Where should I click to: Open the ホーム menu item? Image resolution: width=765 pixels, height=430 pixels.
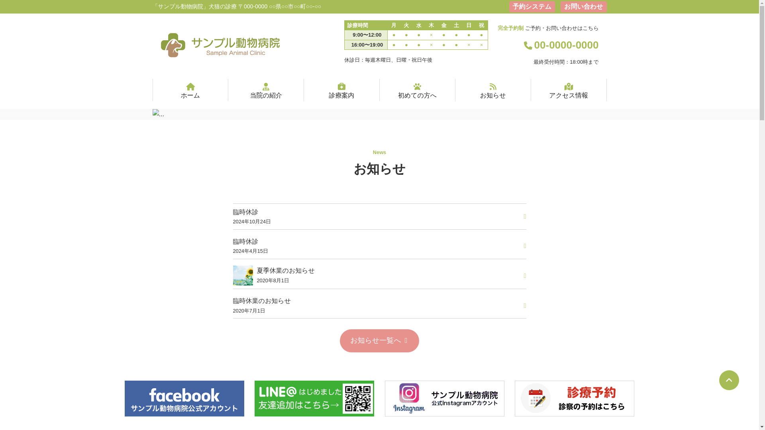coord(190,90)
